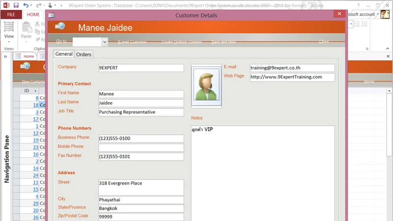Screen dimensions: 393x221
Task: Collapse the ribbon with the arrow
Action: coord(388,49)
